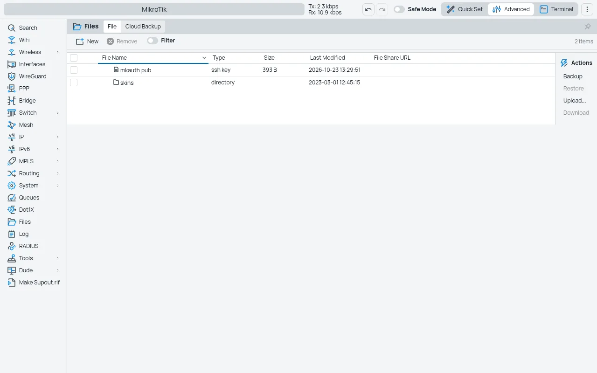
Task: Expand the MPLS submenu chevron
Action: (x=58, y=161)
